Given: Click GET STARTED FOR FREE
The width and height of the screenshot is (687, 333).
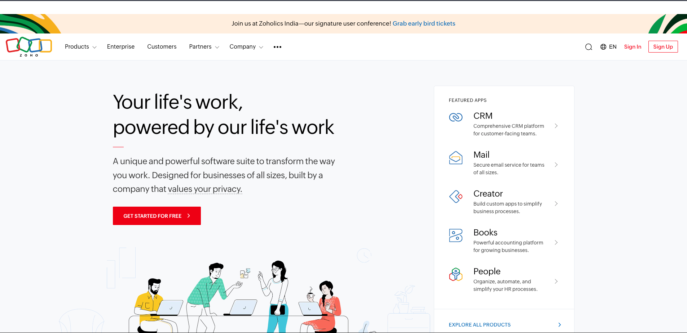Looking at the screenshot, I should click(x=157, y=216).
